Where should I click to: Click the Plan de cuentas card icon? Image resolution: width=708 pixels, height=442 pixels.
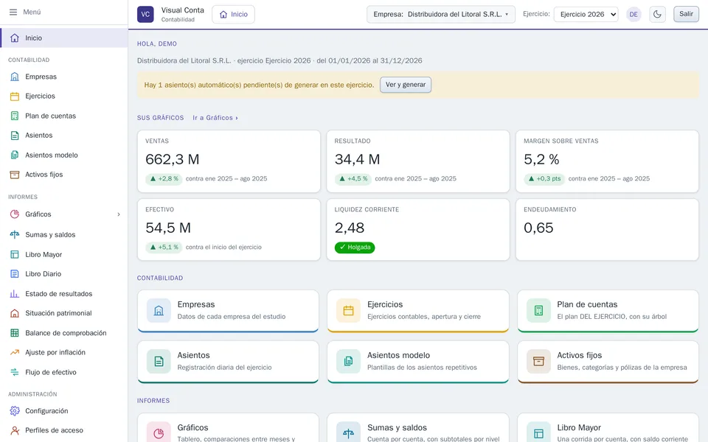click(x=538, y=310)
